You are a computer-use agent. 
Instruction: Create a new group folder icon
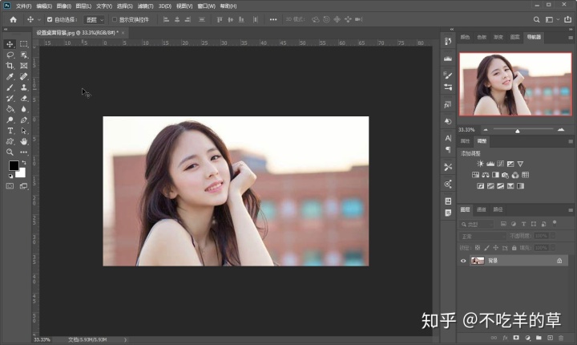[x=539, y=338]
